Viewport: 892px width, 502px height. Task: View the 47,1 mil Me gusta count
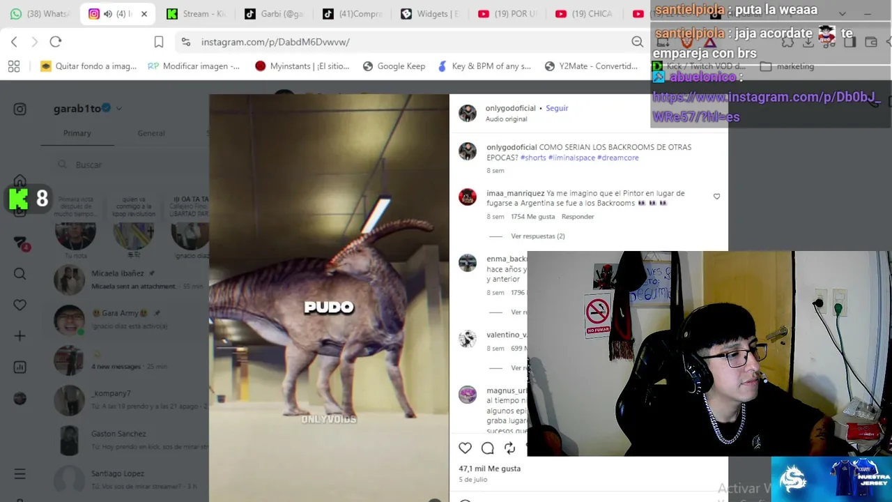click(490, 469)
